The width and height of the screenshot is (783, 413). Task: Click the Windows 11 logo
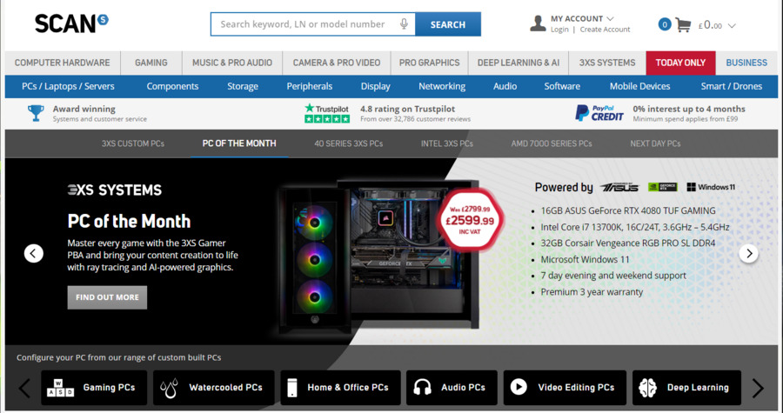711,187
